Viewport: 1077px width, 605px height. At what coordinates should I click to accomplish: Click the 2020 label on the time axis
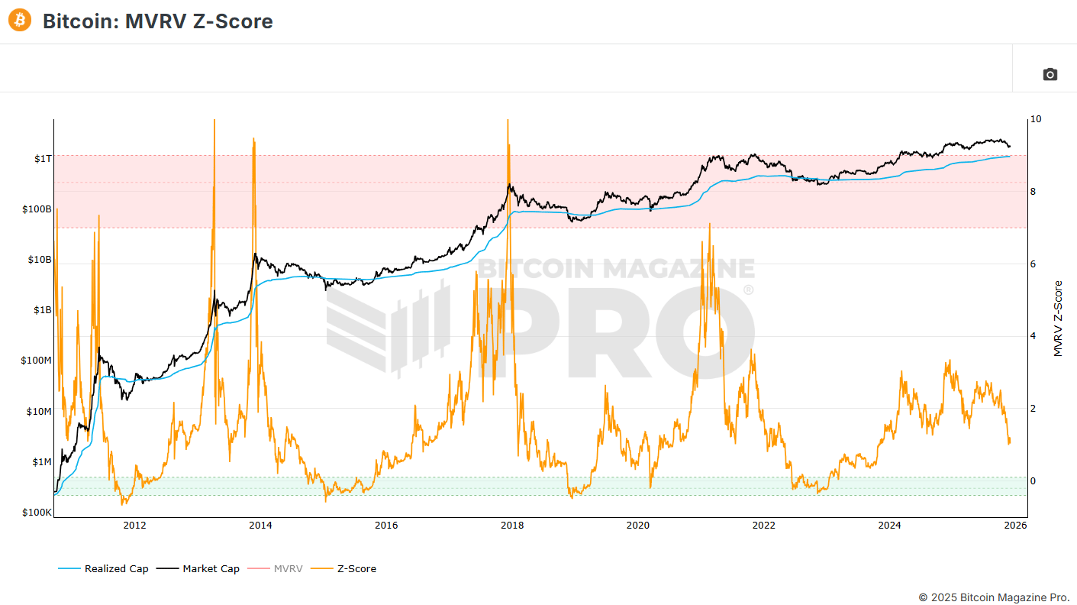(638, 526)
